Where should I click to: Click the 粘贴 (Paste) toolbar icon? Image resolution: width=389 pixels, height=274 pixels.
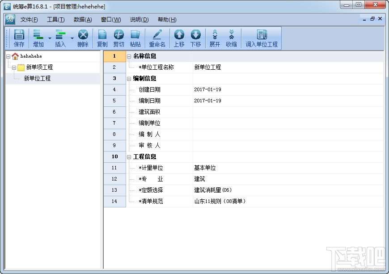[135, 35]
